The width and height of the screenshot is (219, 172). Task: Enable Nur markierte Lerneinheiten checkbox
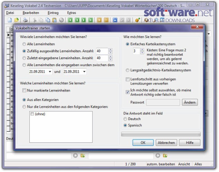click(x=24, y=90)
